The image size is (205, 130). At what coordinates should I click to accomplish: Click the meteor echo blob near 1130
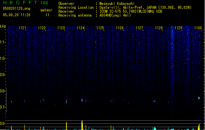pyautogui.click(x=199, y=98)
